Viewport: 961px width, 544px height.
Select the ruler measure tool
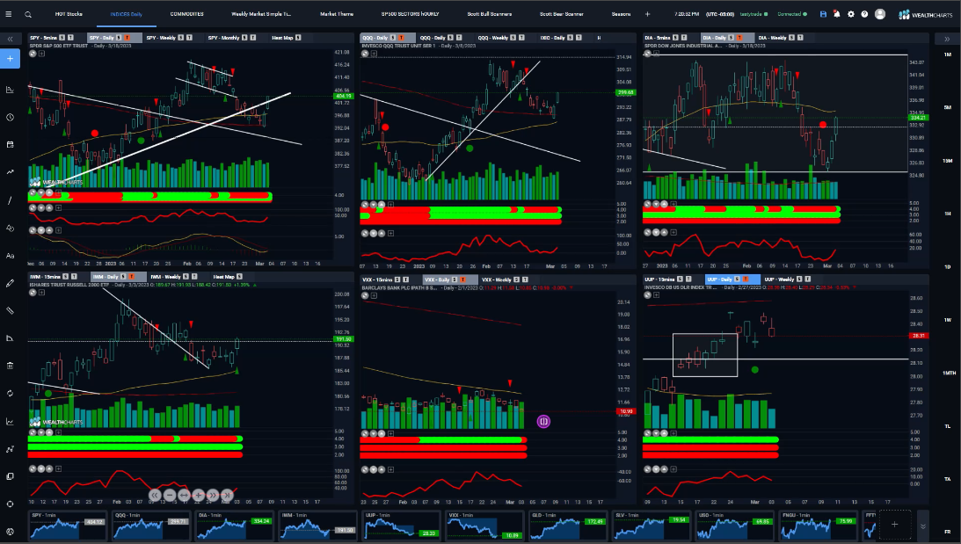coord(10,310)
